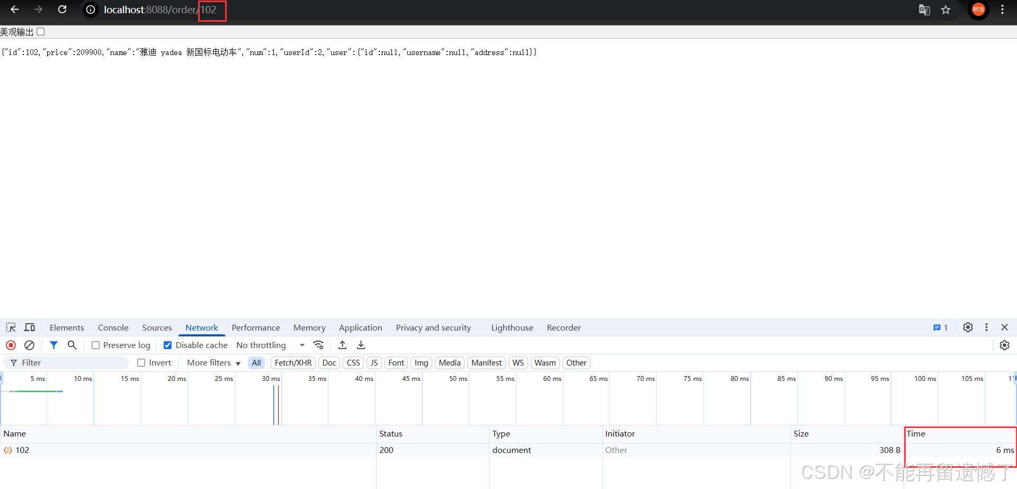Clear the network log

point(30,345)
